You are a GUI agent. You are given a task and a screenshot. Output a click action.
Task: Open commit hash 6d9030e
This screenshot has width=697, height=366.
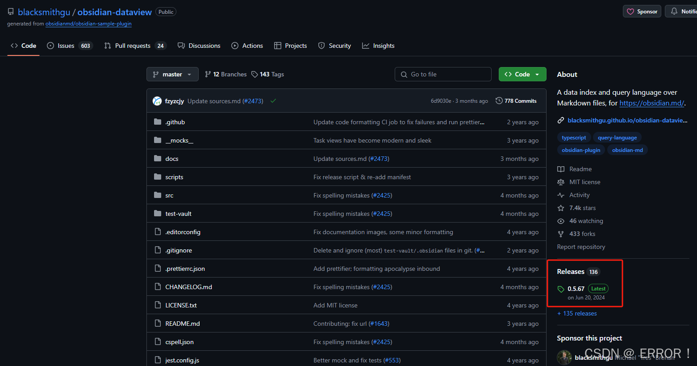[x=441, y=101]
